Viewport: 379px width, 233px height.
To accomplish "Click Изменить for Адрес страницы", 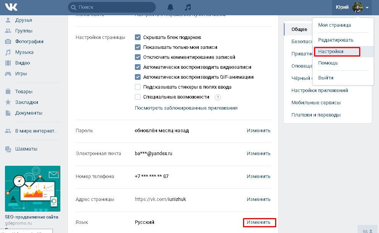I will coord(258,199).
